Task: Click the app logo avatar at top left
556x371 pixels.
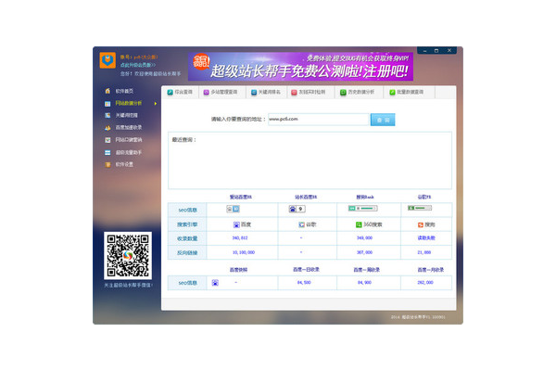Action: tap(107, 60)
